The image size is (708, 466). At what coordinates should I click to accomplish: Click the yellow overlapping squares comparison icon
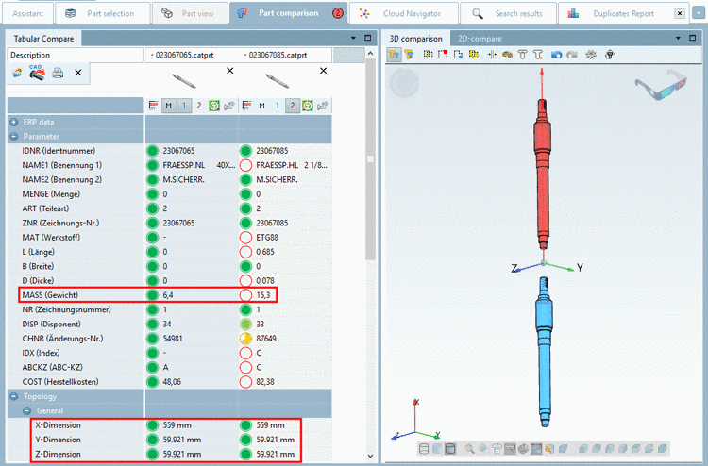click(x=473, y=55)
